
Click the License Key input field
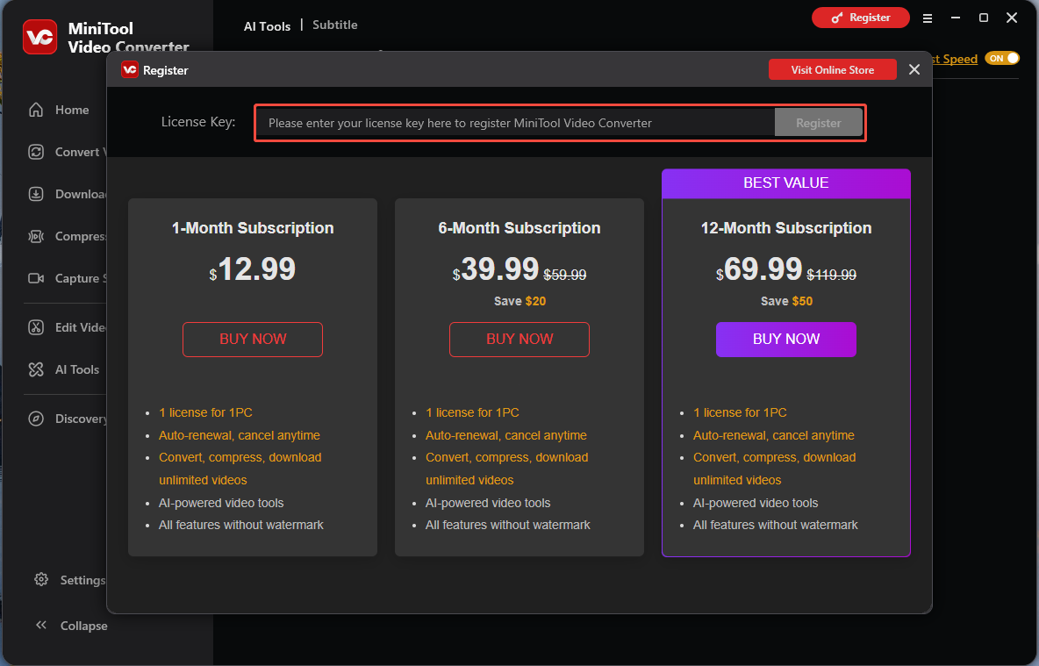coord(515,123)
